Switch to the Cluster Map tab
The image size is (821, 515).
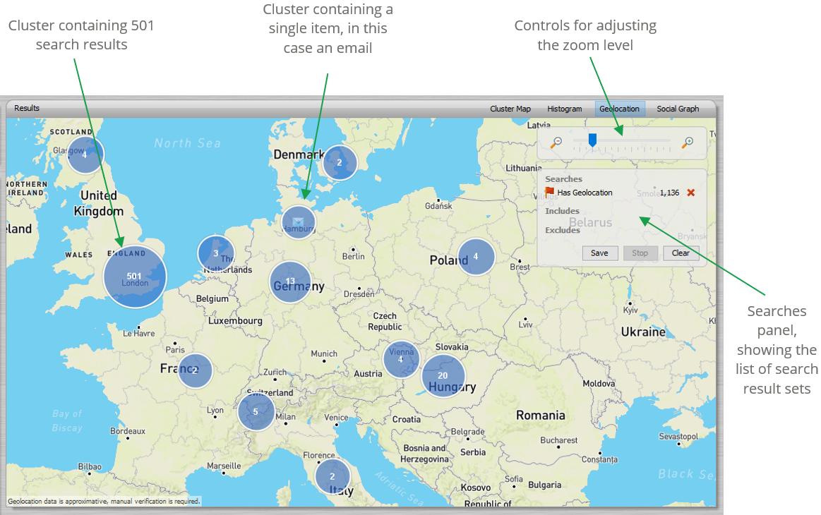pyautogui.click(x=510, y=109)
